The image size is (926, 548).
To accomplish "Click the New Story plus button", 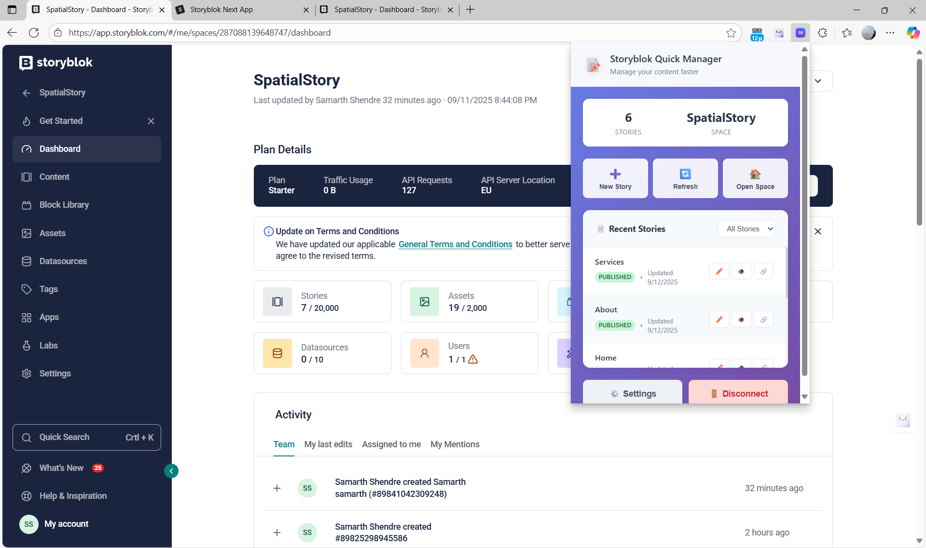I will pos(615,178).
